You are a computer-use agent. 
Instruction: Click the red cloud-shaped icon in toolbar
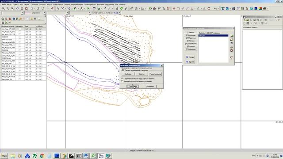coord(174,8)
